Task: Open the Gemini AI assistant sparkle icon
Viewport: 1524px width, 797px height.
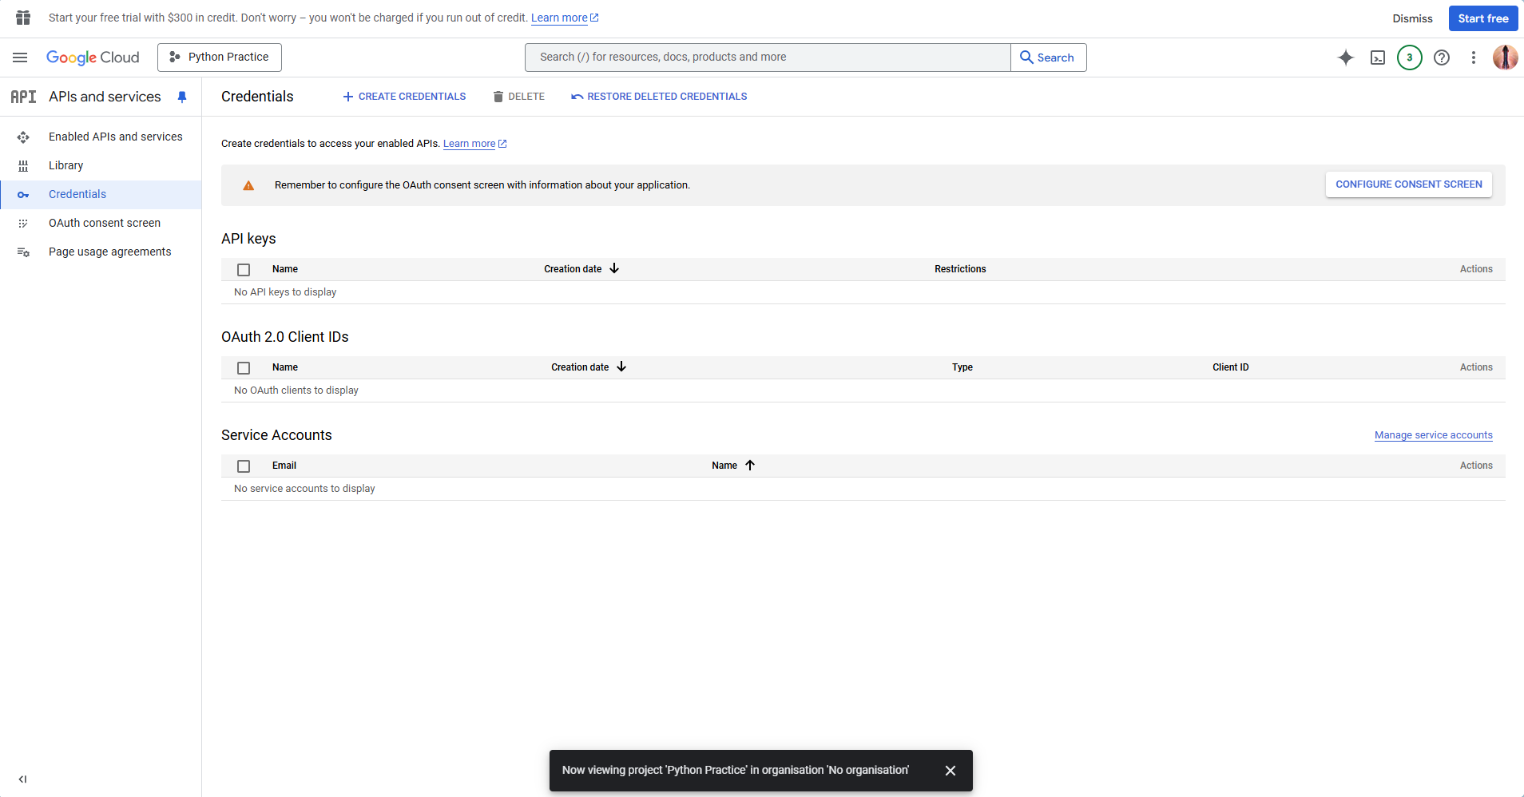Action: click(1346, 57)
